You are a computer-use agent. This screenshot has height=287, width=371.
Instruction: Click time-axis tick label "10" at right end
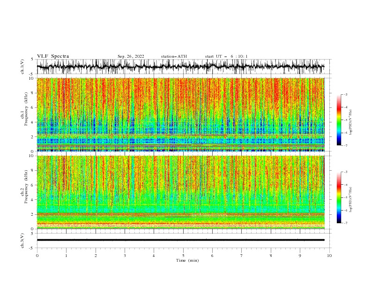pos(329,256)
